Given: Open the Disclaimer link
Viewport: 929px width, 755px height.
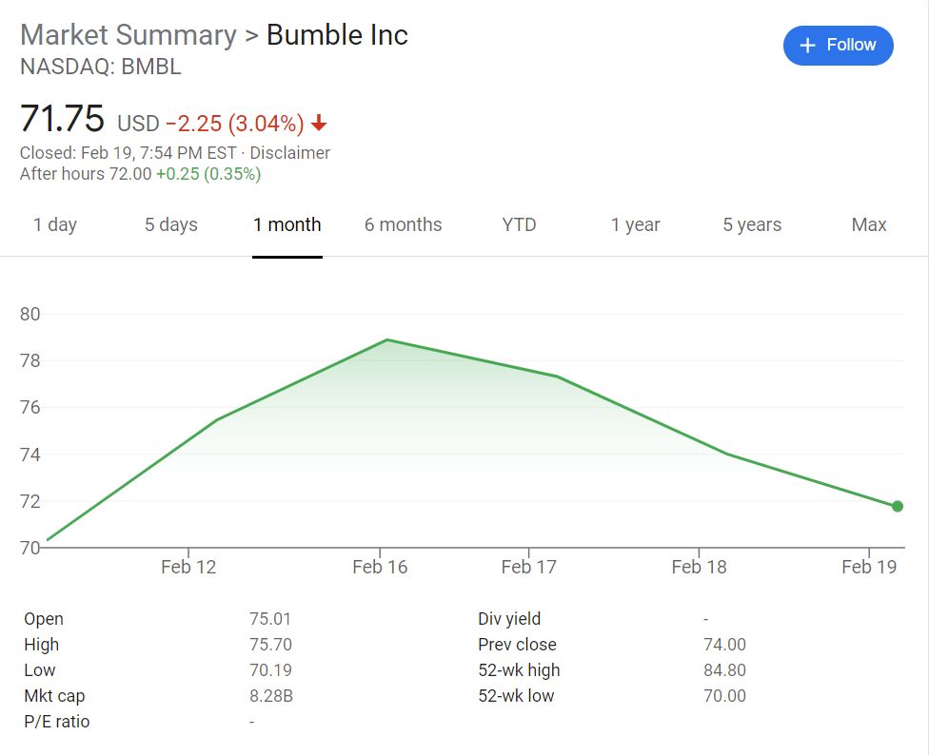Looking at the screenshot, I should [290, 153].
